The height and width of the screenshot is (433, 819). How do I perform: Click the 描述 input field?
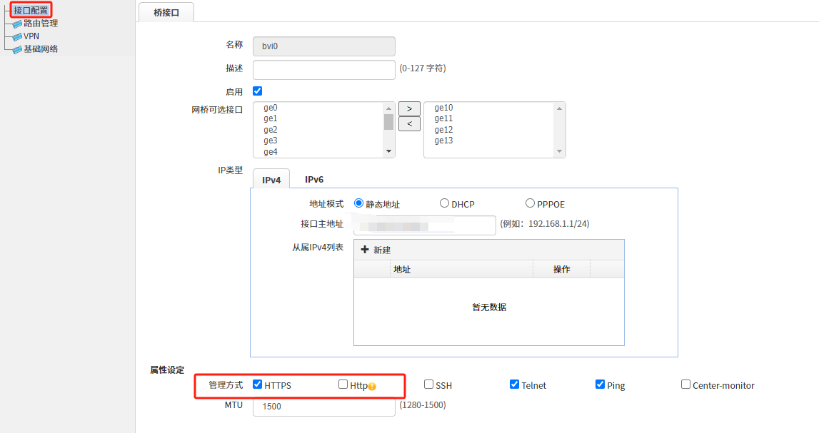coord(323,69)
